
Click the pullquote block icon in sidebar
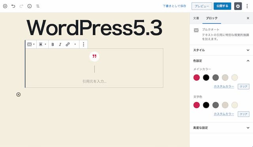[x=196, y=30]
